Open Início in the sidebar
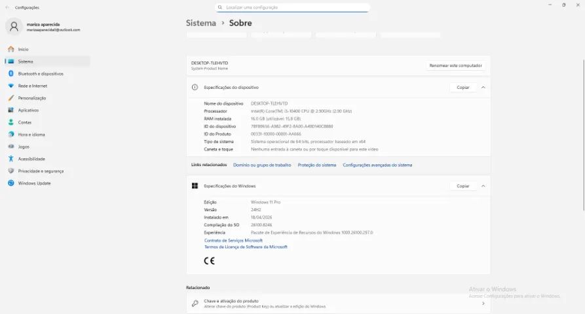585x314 pixels. [47, 49]
